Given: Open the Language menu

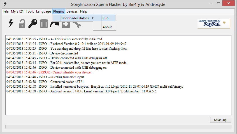Looking at the screenshot, I should [43, 11].
